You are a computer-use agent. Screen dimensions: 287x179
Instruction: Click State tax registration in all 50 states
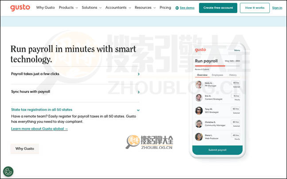coord(42,110)
